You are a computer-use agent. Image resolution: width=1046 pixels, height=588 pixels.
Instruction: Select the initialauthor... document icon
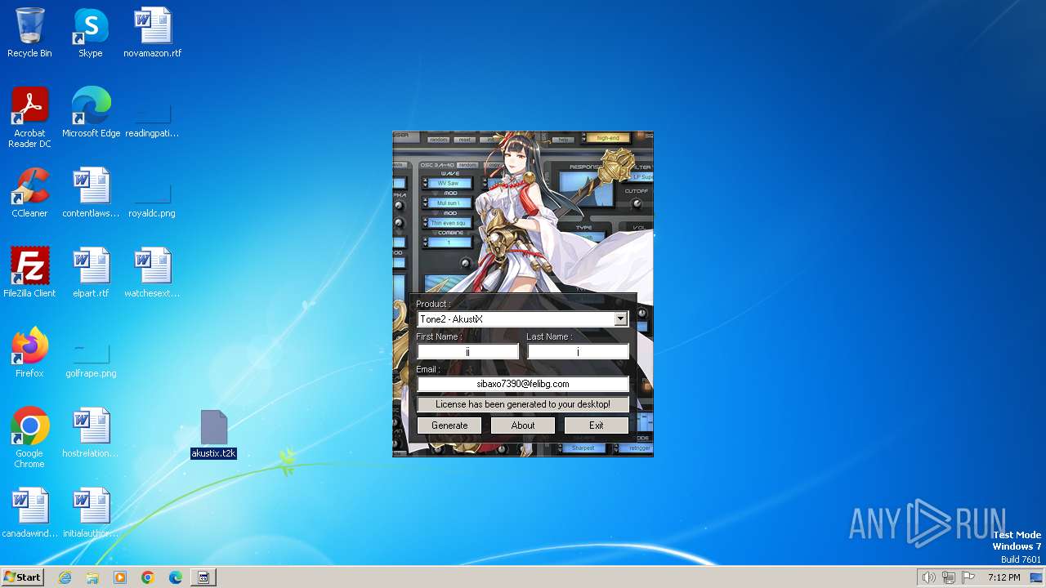tap(91, 513)
